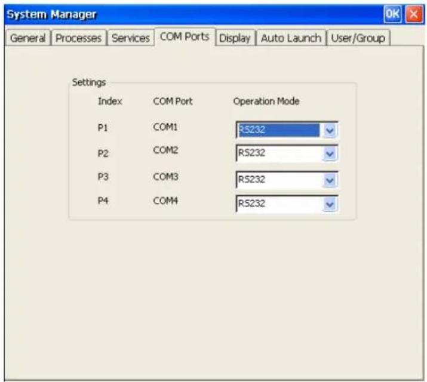Expand COM2 operation mode dropdown arrow
This screenshot has height=382, width=427.
(x=330, y=154)
